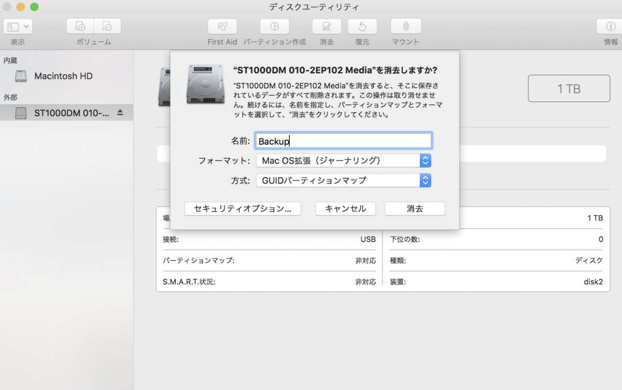
Task: Click the Partition toolbar icon
Action: [x=275, y=26]
